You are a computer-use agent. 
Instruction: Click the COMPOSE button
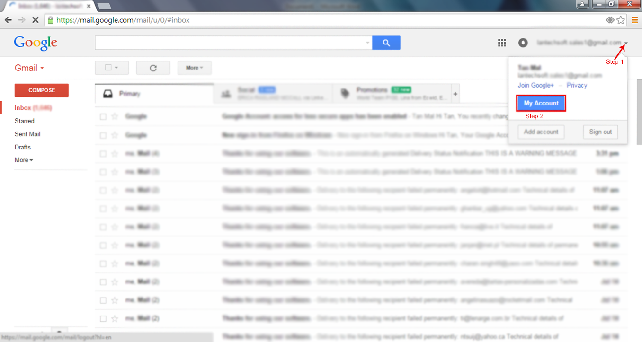tap(42, 90)
